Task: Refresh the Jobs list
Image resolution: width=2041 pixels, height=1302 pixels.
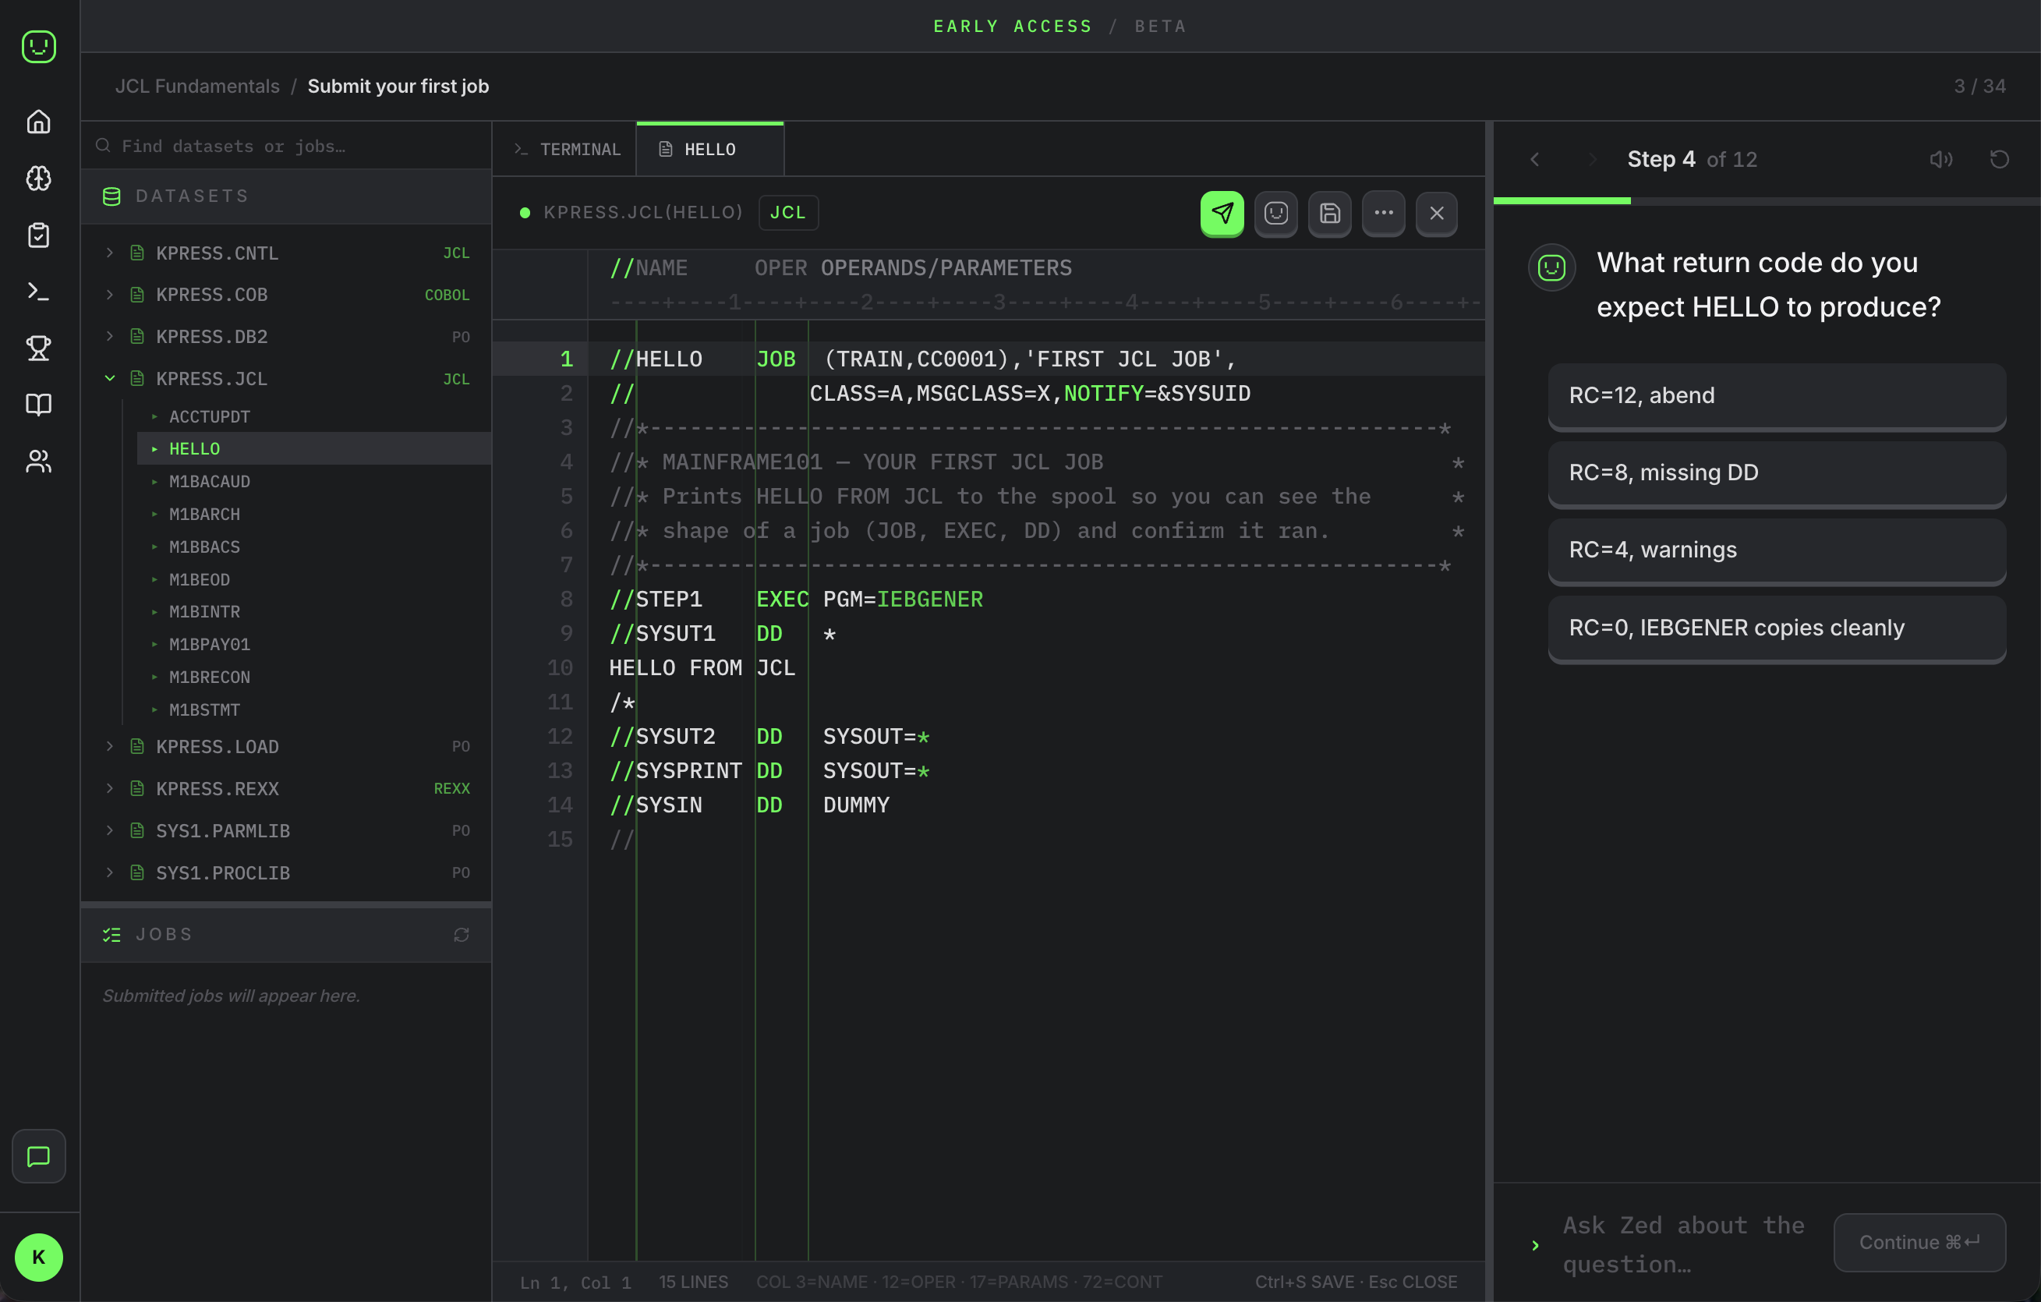Action: (461, 934)
